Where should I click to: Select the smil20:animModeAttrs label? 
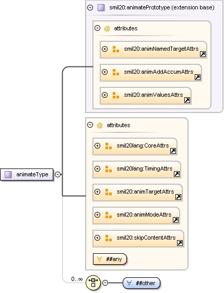click(x=144, y=215)
